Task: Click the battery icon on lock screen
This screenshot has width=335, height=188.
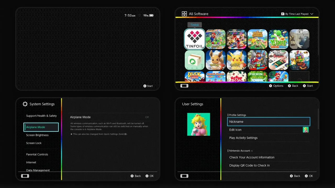Action: click(152, 16)
